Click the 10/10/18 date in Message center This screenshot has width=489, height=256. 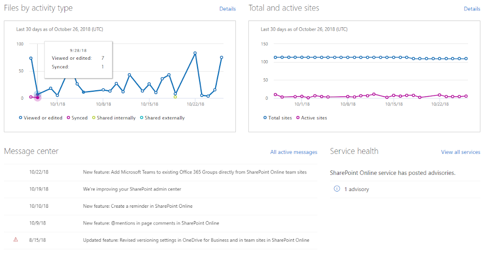(x=39, y=206)
